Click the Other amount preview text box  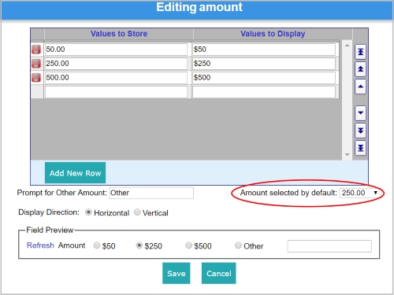329,246
